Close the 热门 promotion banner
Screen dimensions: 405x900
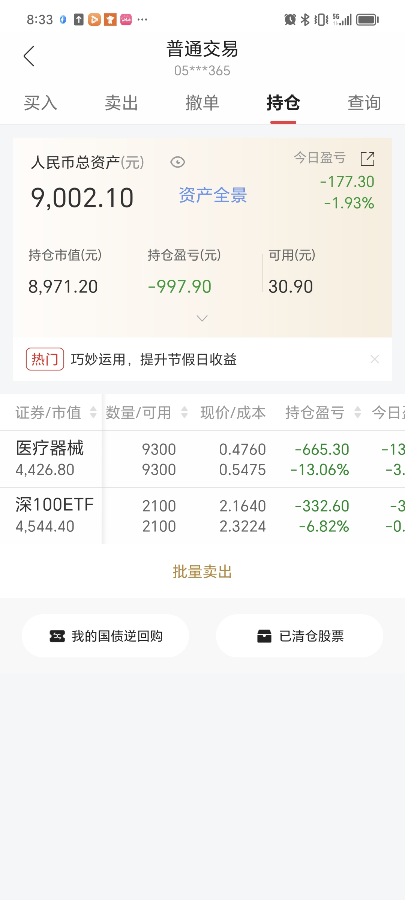[374, 359]
